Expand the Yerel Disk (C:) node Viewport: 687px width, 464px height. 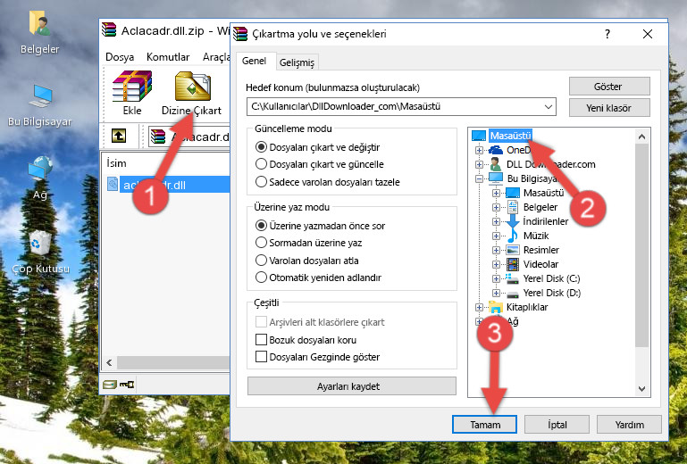[x=496, y=278]
